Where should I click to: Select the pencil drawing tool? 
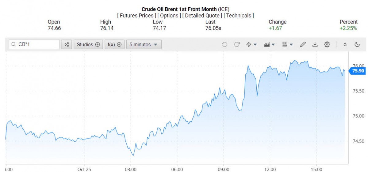pos(303,44)
